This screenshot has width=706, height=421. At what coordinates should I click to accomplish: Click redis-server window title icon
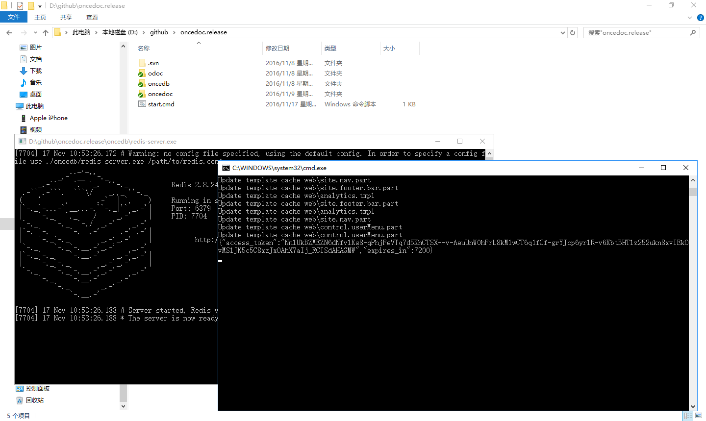coord(22,141)
